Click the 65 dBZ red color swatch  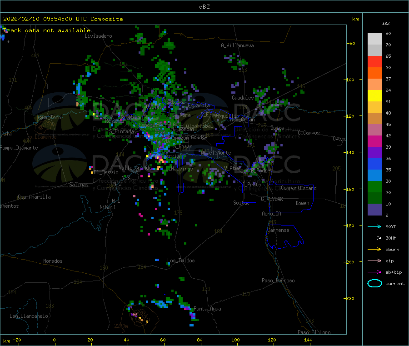[374, 61]
